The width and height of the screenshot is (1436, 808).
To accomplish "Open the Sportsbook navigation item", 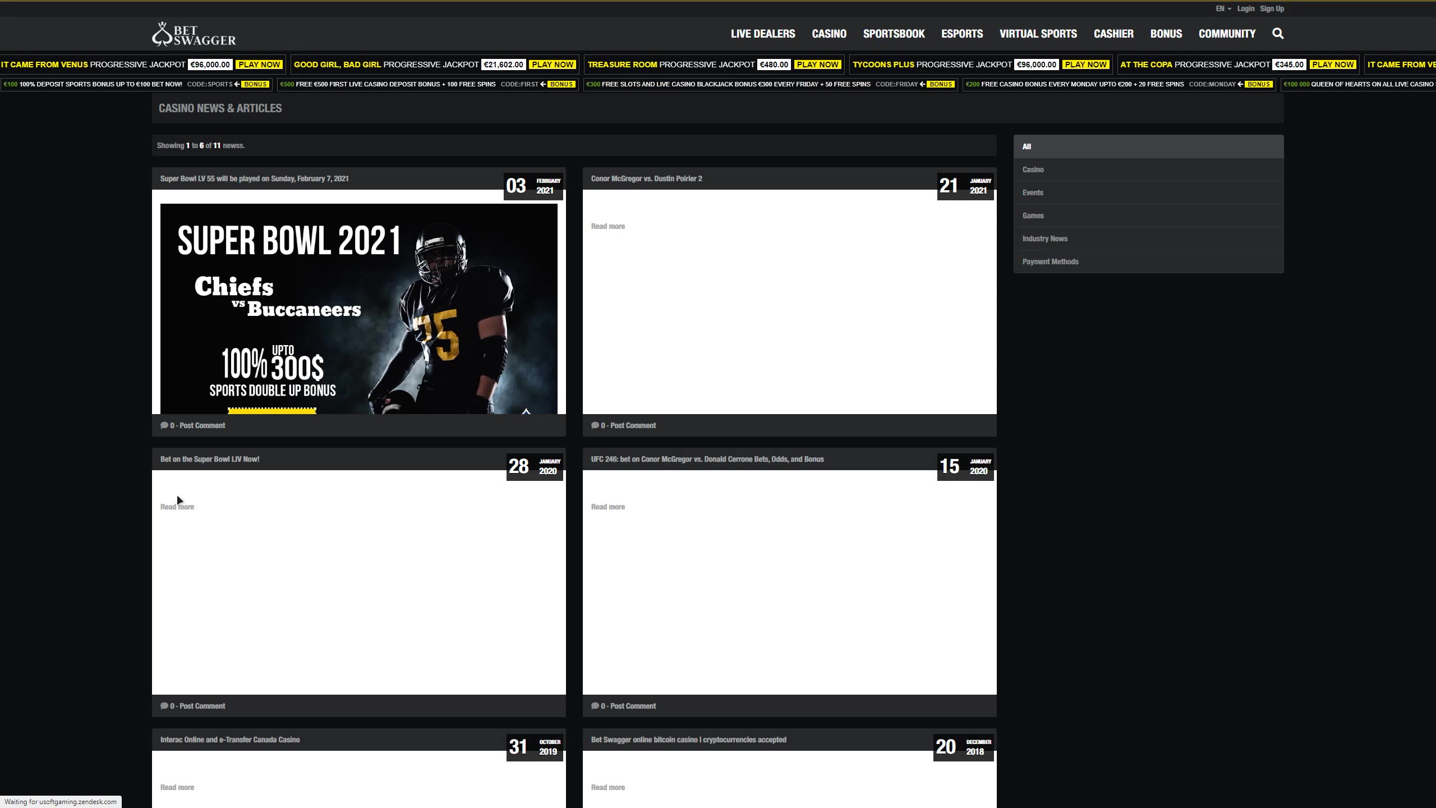I will point(894,34).
